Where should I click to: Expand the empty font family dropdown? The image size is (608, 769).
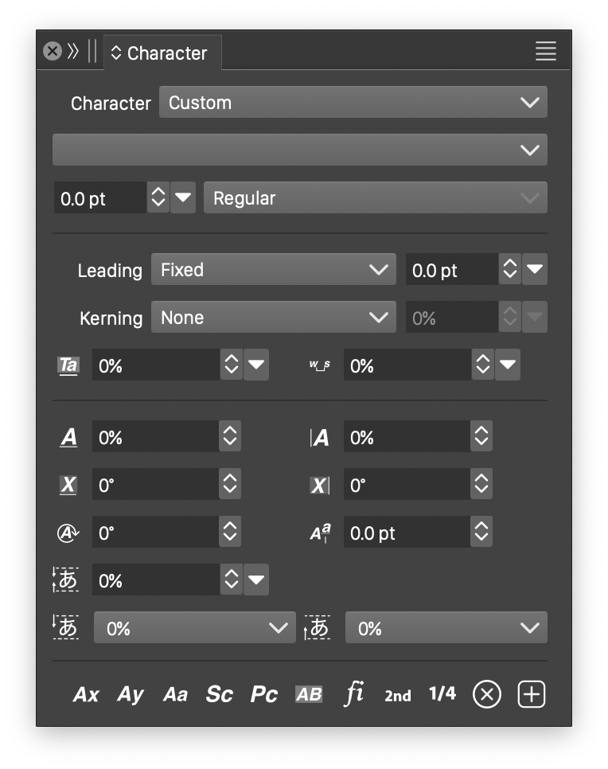pyautogui.click(x=299, y=150)
